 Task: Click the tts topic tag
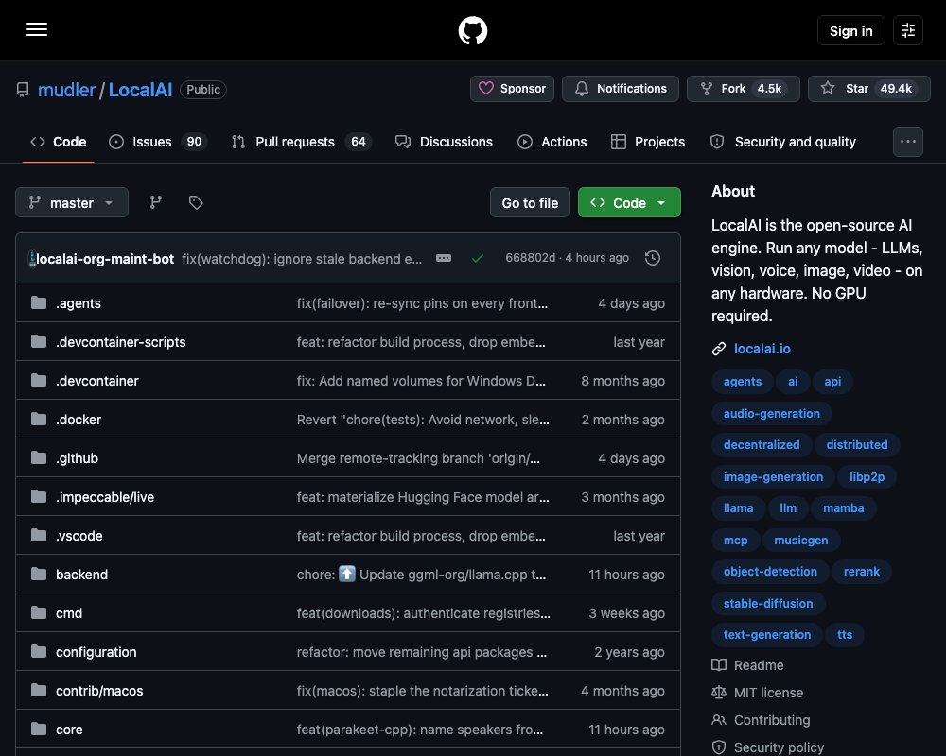pos(845,634)
